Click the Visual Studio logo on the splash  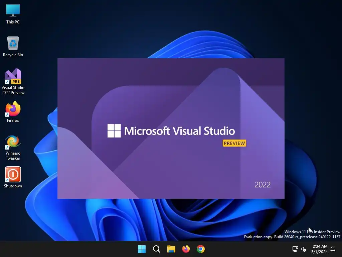[114, 131]
